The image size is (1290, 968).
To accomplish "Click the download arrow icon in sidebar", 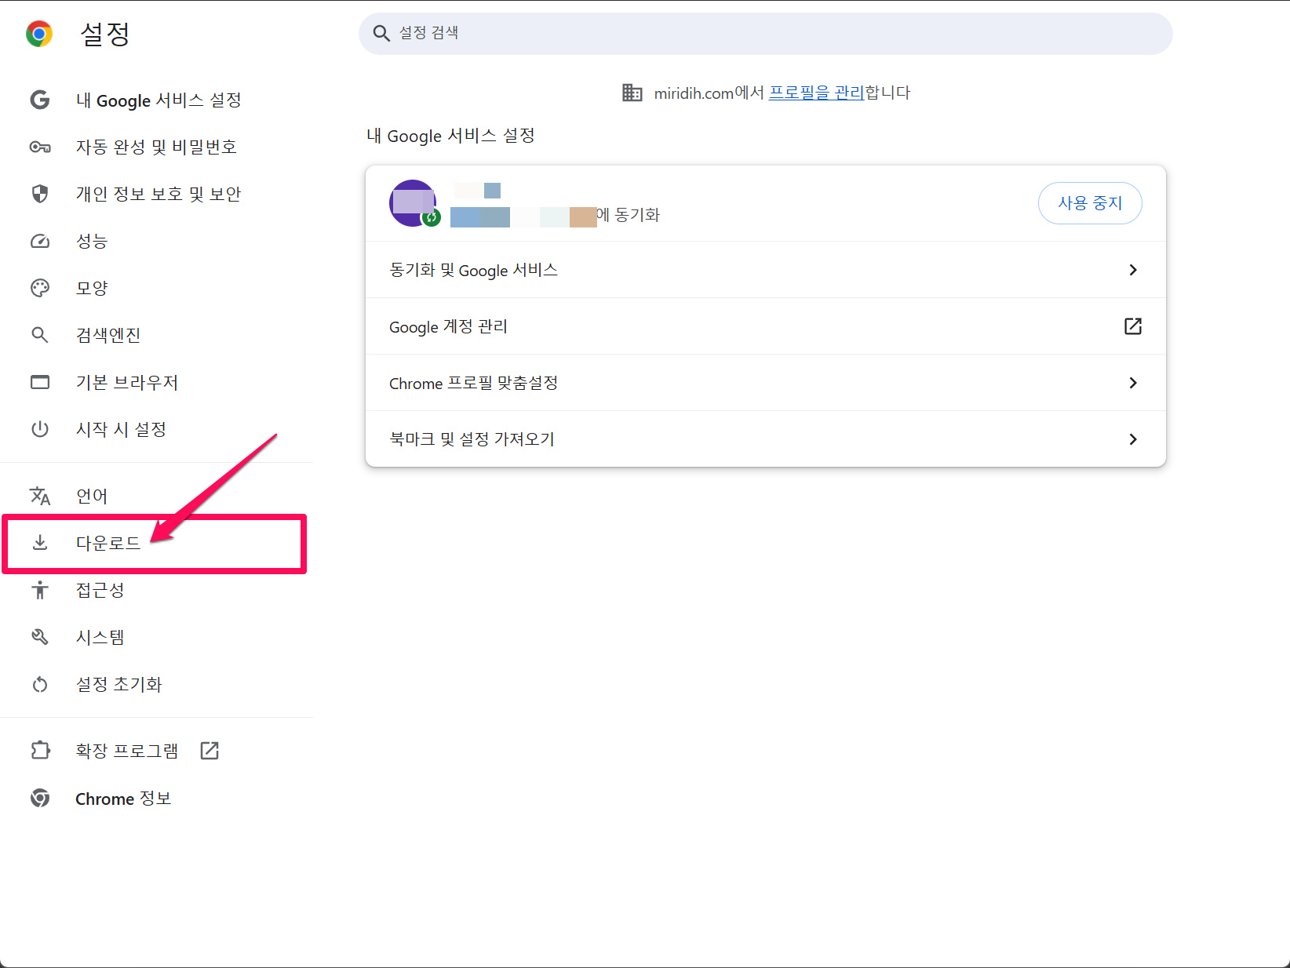I will tap(40, 543).
